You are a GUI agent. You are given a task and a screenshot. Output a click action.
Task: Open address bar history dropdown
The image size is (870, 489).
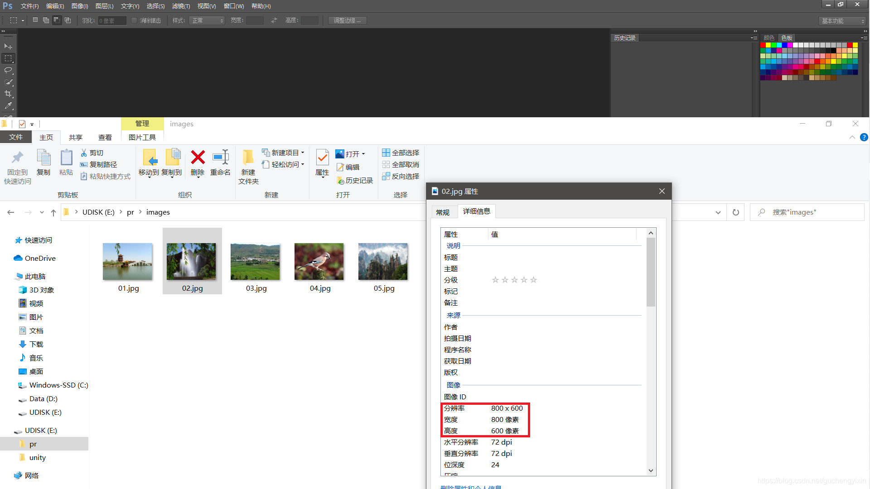[x=718, y=212]
